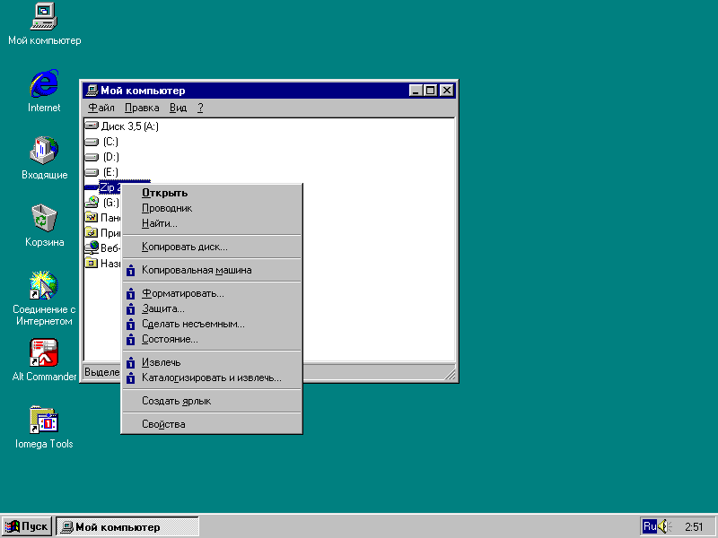
Task: Click Мой компьютер taskbar button
Action: click(127, 527)
